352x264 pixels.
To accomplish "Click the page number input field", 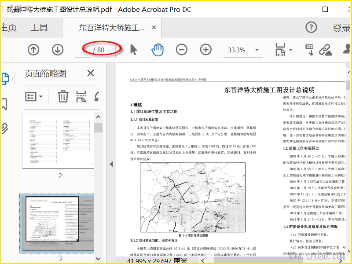I will click(x=83, y=50).
